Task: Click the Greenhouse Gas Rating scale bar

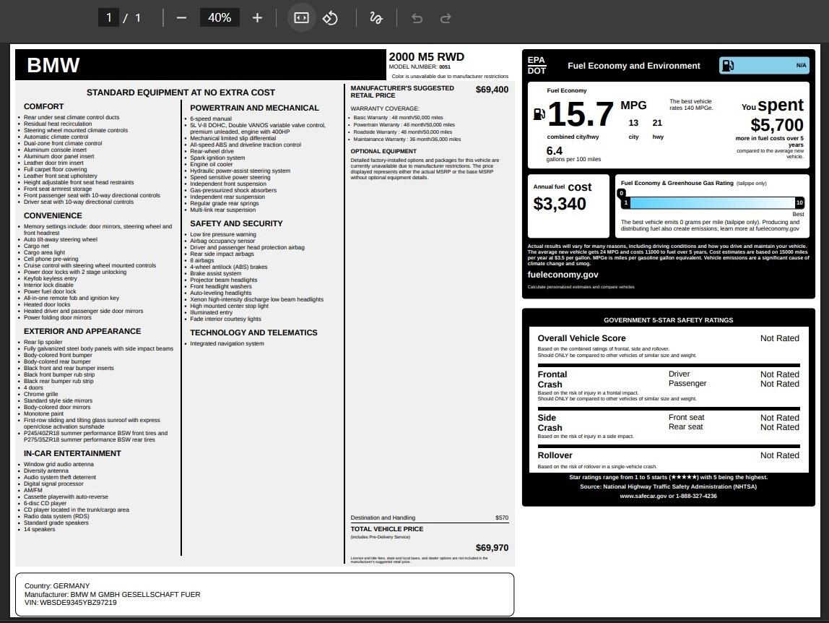Action: [x=712, y=203]
